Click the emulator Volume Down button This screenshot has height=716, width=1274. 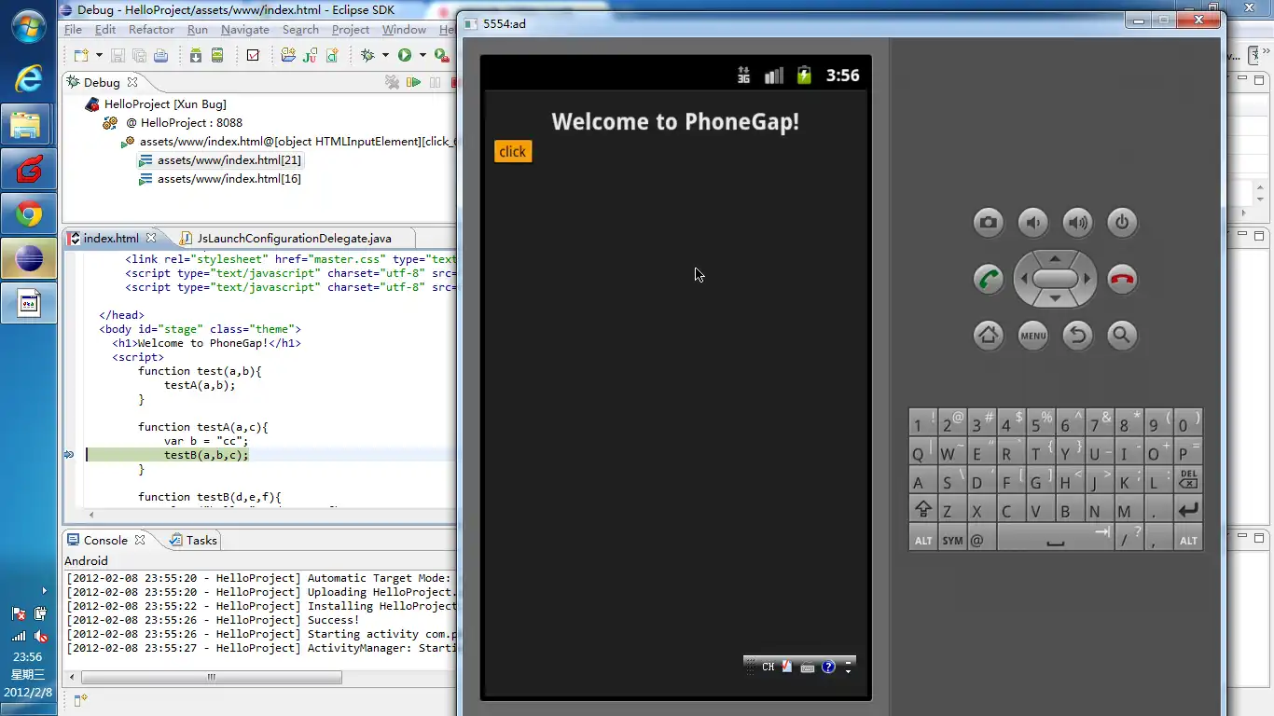(x=1033, y=222)
